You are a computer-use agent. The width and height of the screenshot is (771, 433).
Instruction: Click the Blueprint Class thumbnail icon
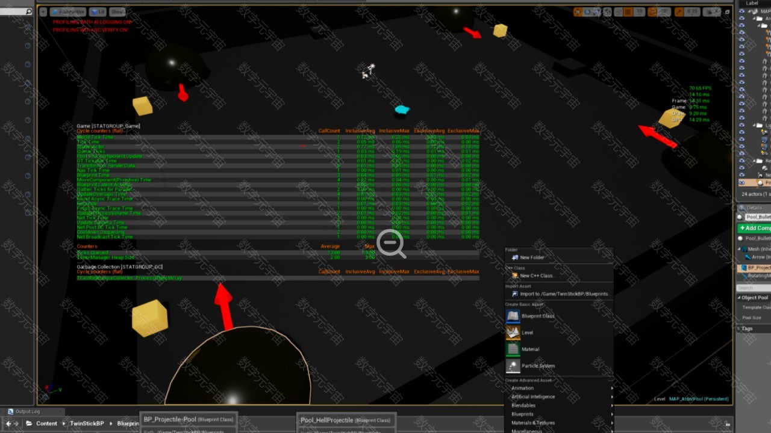[x=513, y=316]
